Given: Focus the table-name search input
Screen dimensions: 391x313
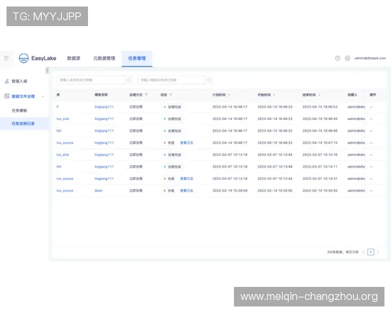Looking at the screenshot, I should [91, 80].
